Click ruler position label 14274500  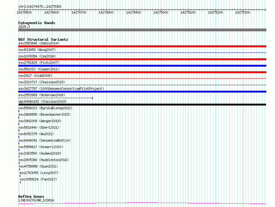24,12
